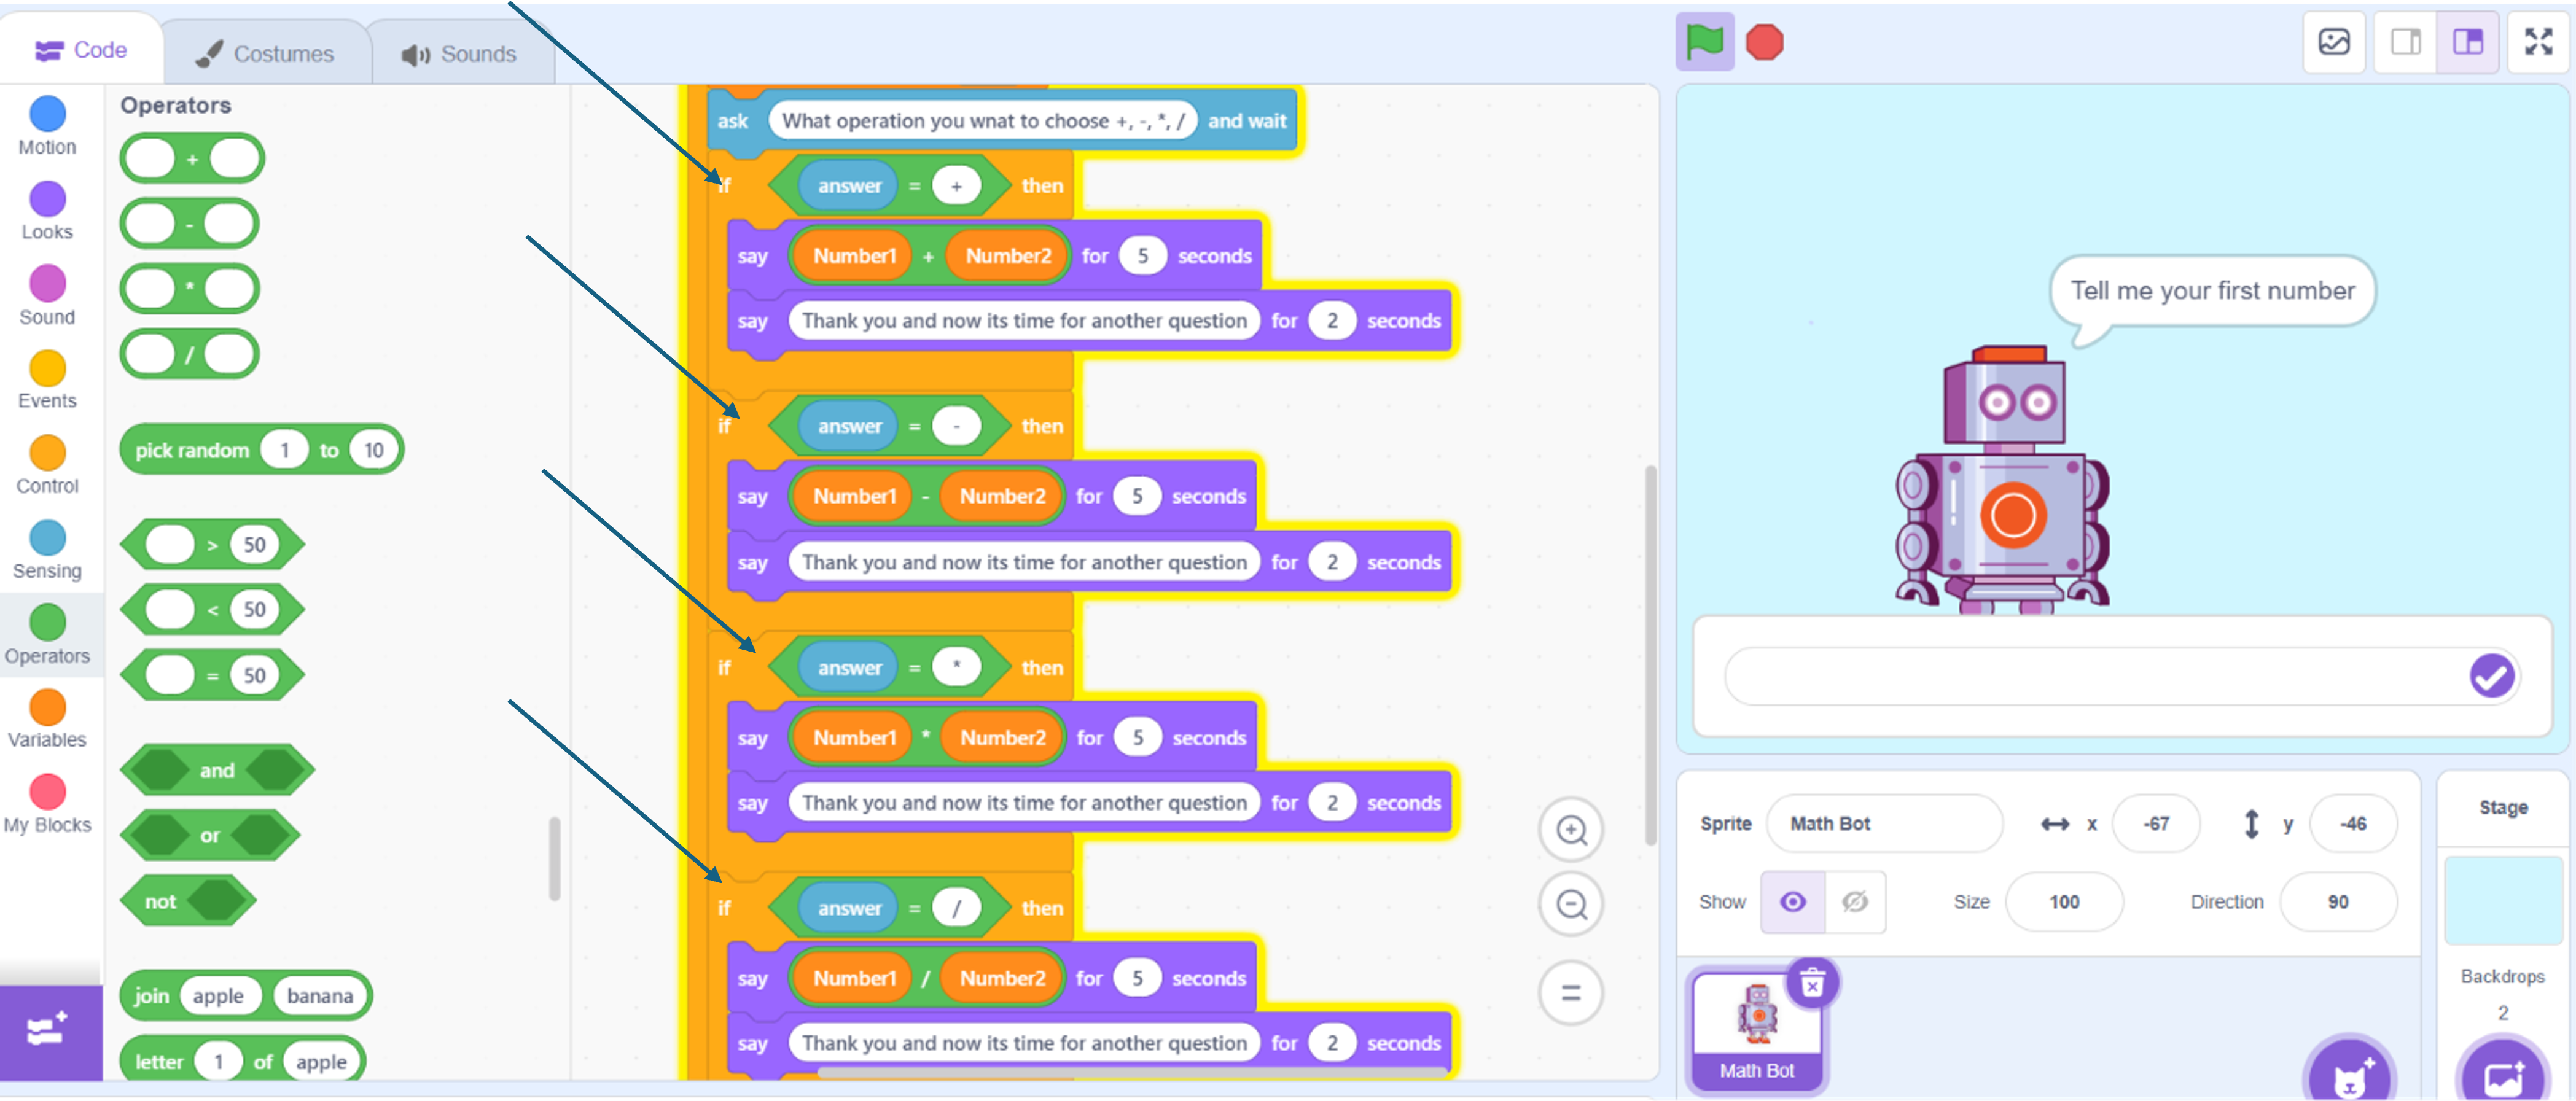This screenshot has width=2576, height=1101.
Task: Zoom out of the code workspace
Action: 1571,905
